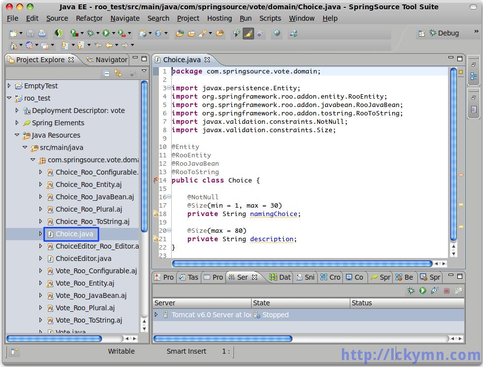
Task: Switch to the Co (Console) tab
Action: (x=355, y=277)
